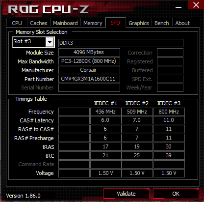
Task: Close the ROG CPU-Z window
Action: tap(196, 5)
